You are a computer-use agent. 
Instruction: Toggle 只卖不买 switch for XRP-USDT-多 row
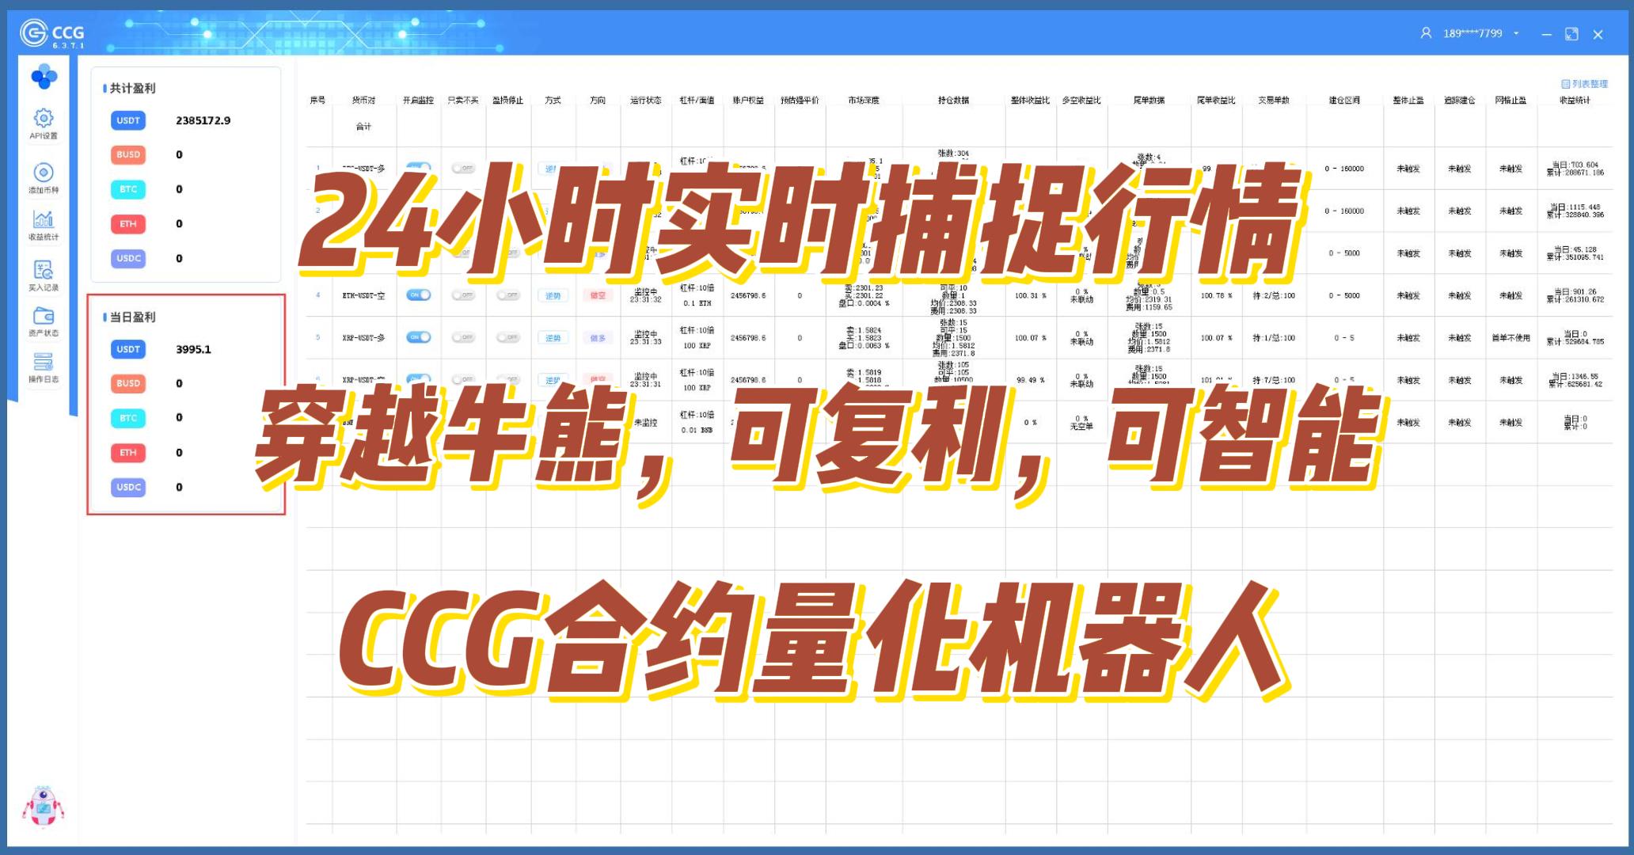[463, 337]
